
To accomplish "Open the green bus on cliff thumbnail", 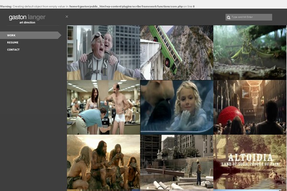I will 177,53.
